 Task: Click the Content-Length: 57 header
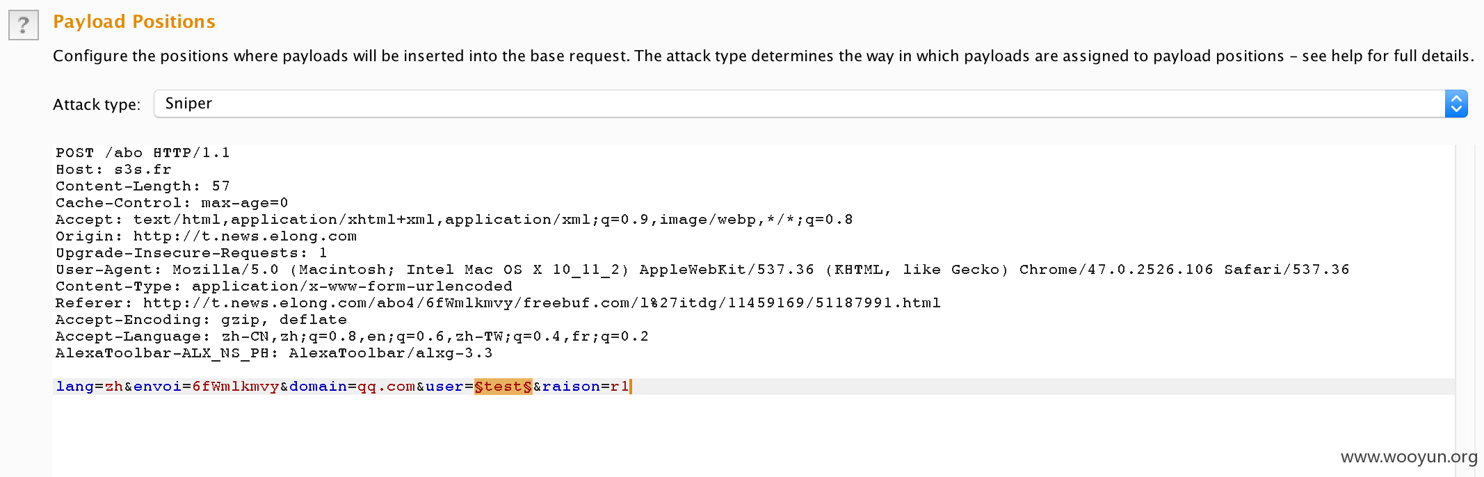143,186
